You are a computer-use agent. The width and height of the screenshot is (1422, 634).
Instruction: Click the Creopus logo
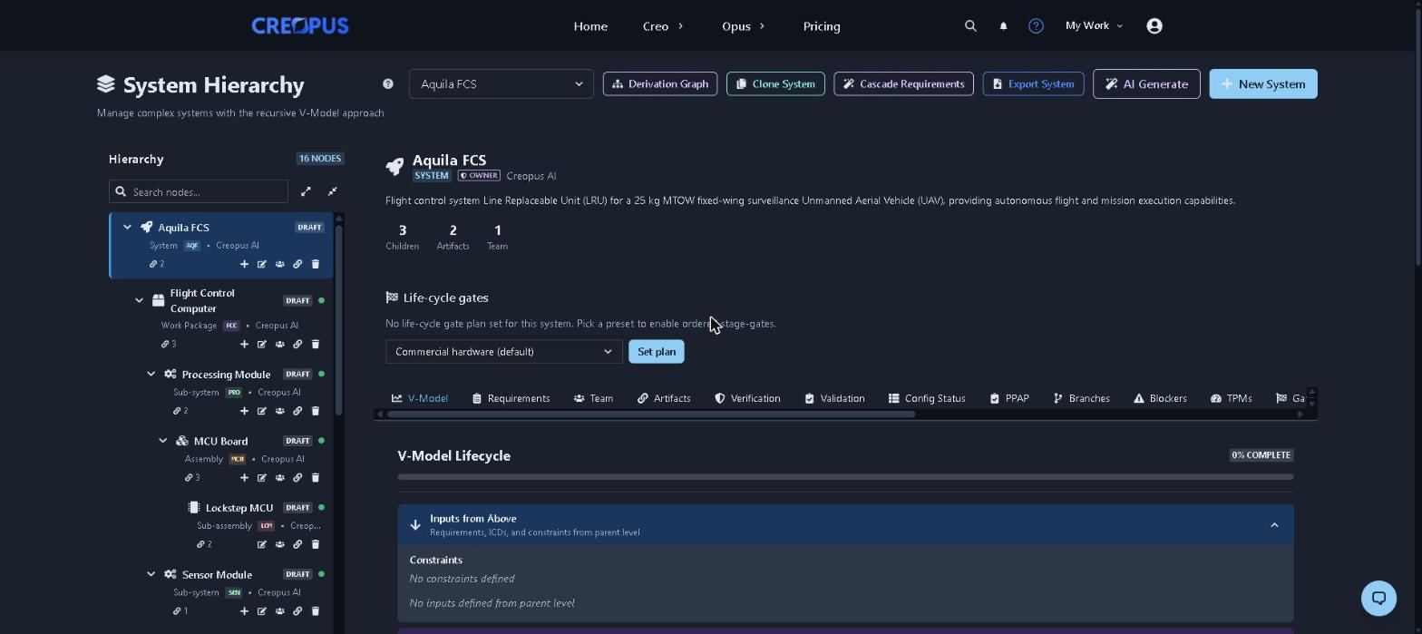[x=300, y=26]
